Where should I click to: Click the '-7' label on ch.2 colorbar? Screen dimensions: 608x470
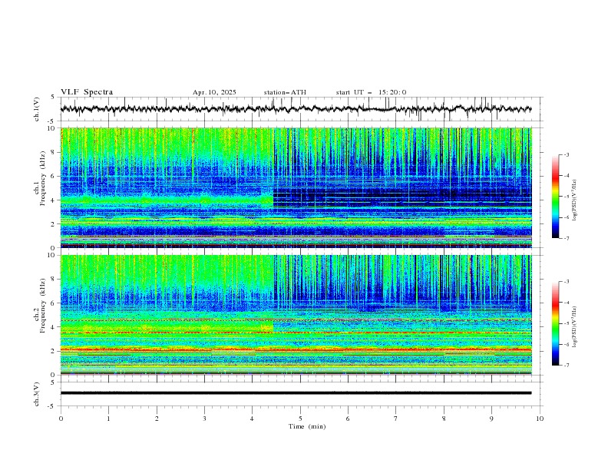point(566,365)
